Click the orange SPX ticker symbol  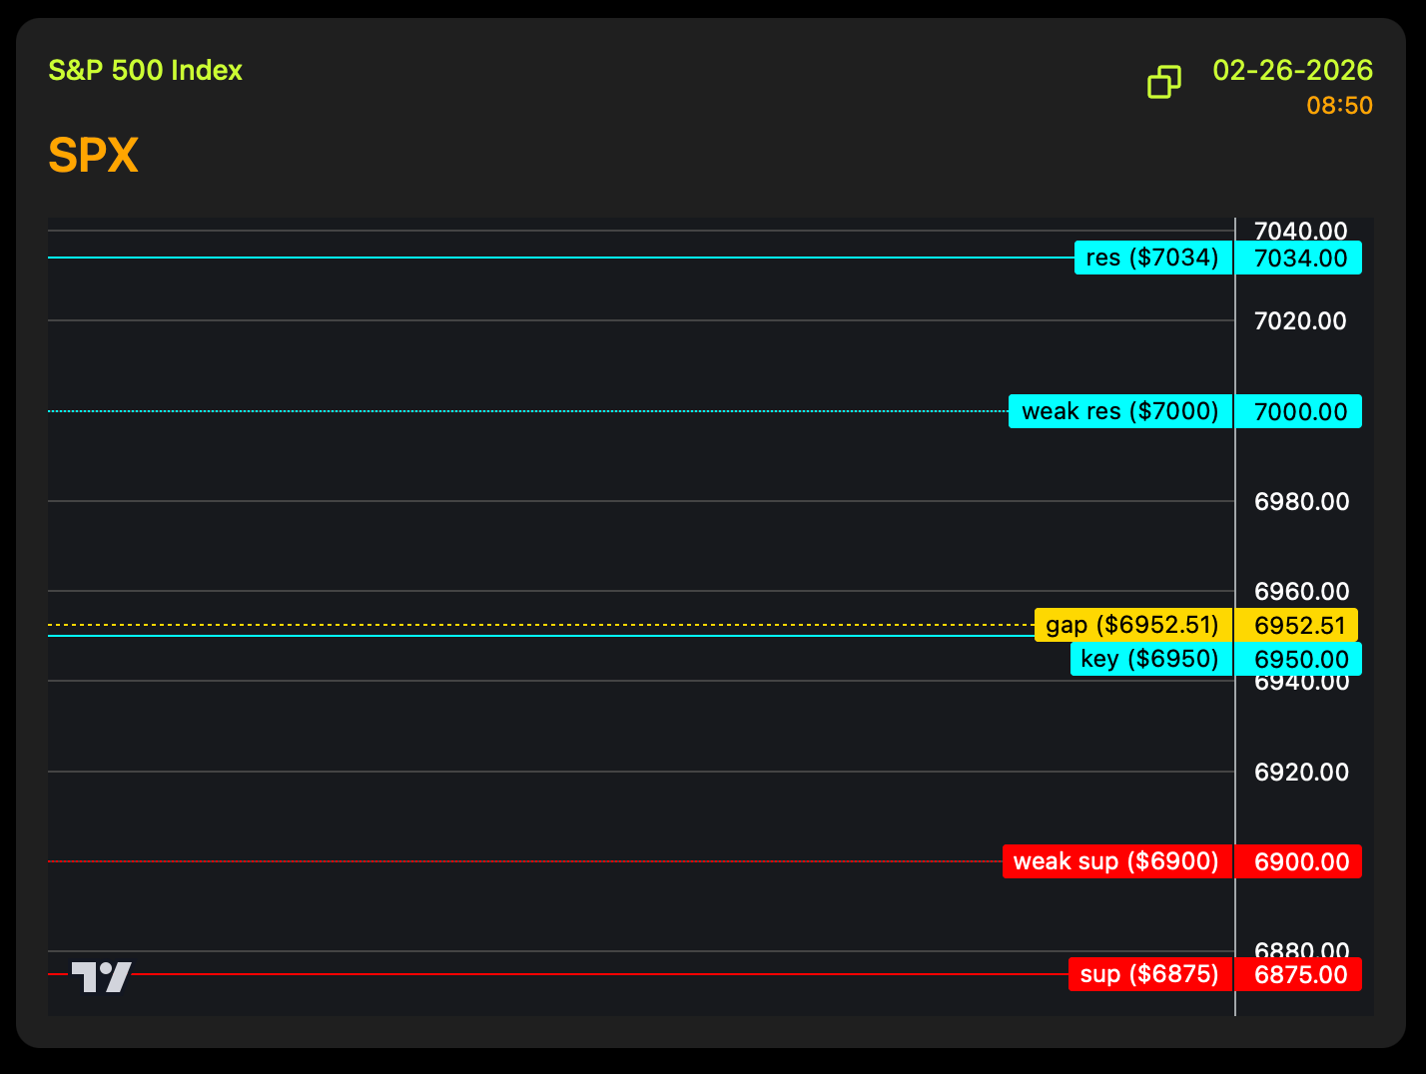coord(93,156)
